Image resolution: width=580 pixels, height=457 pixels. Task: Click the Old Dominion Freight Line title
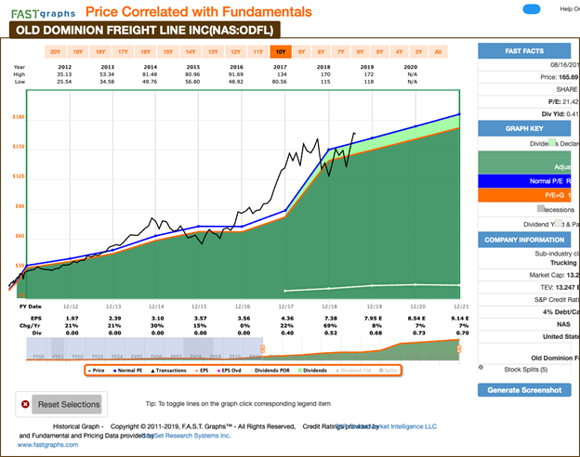[x=145, y=30]
